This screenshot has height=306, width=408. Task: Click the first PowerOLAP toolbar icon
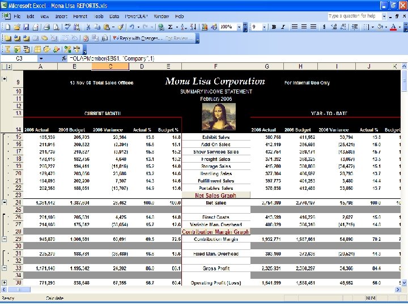pyautogui.click(x=8, y=49)
